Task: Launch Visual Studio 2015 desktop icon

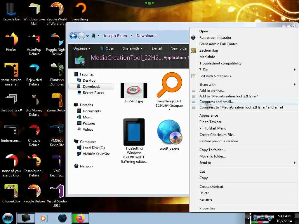Action: (x=57, y=196)
